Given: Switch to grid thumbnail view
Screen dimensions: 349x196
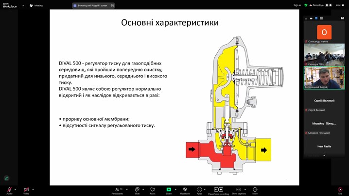Looking at the screenshot, I should pyautogui.click(x=321, y=18).
